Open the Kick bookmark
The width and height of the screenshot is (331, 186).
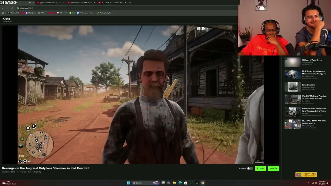click(x=72, y=13)
